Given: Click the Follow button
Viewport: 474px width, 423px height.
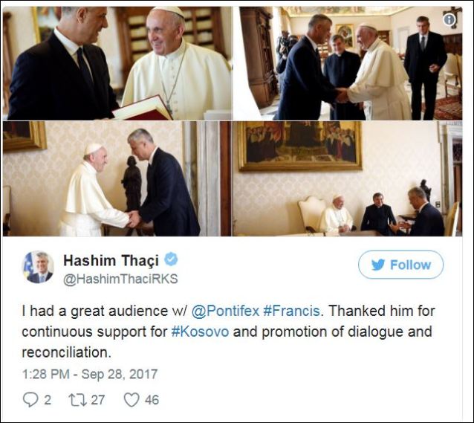Looking at the screenshot, I should coord(401,265).
